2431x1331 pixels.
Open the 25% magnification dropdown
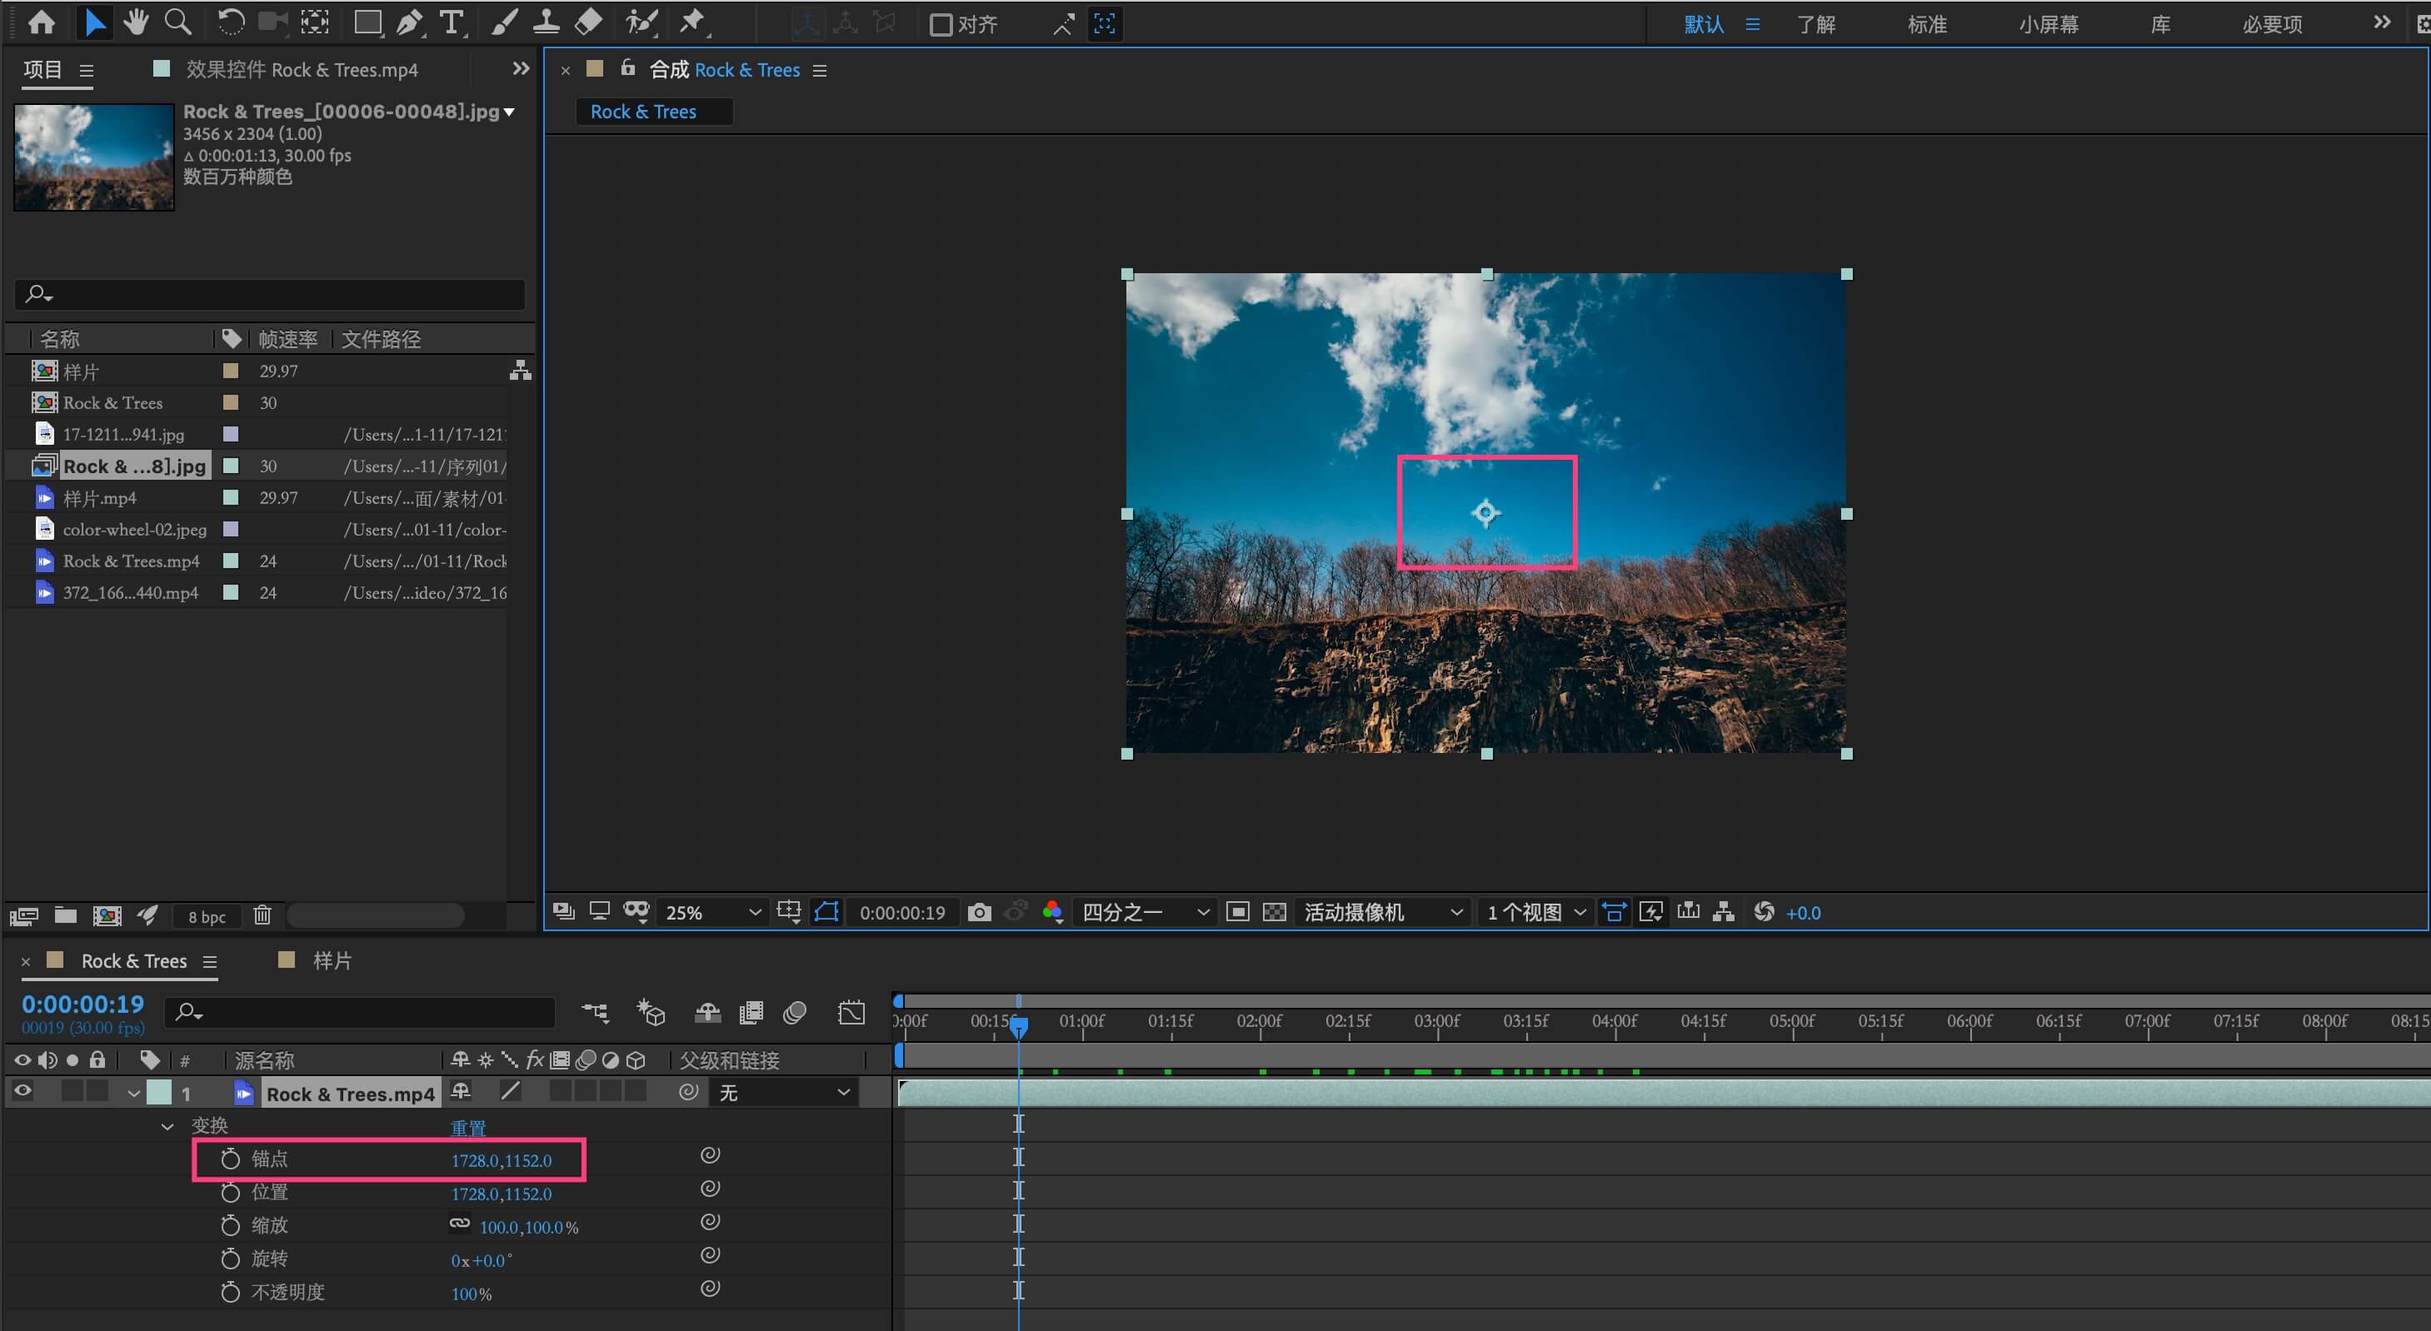pyautogui.click(x=712, y=912)
